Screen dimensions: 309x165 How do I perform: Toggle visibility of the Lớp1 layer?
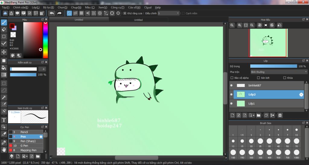(231, 103)
